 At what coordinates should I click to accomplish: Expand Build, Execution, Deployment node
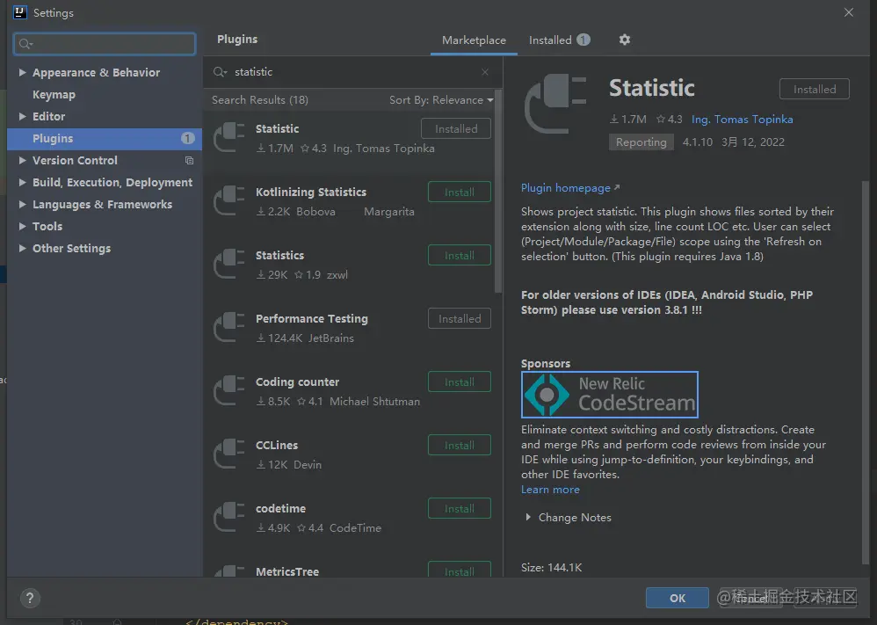coord(22,183)
